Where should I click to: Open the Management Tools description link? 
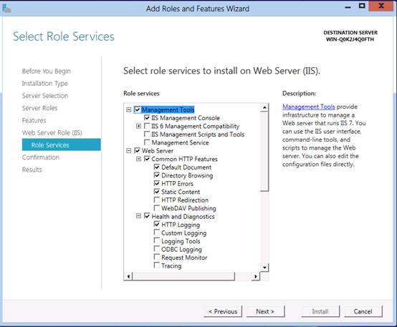coord(309,107)
